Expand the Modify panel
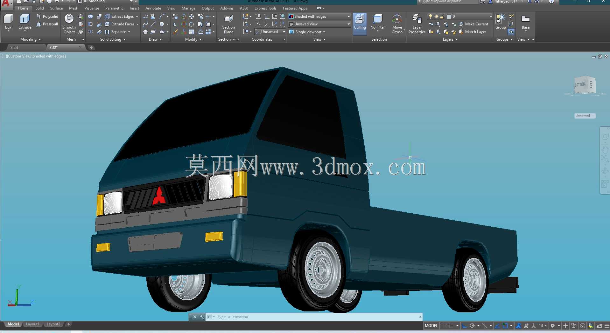Screen dimensions: 610x333 tap(193, 39)
